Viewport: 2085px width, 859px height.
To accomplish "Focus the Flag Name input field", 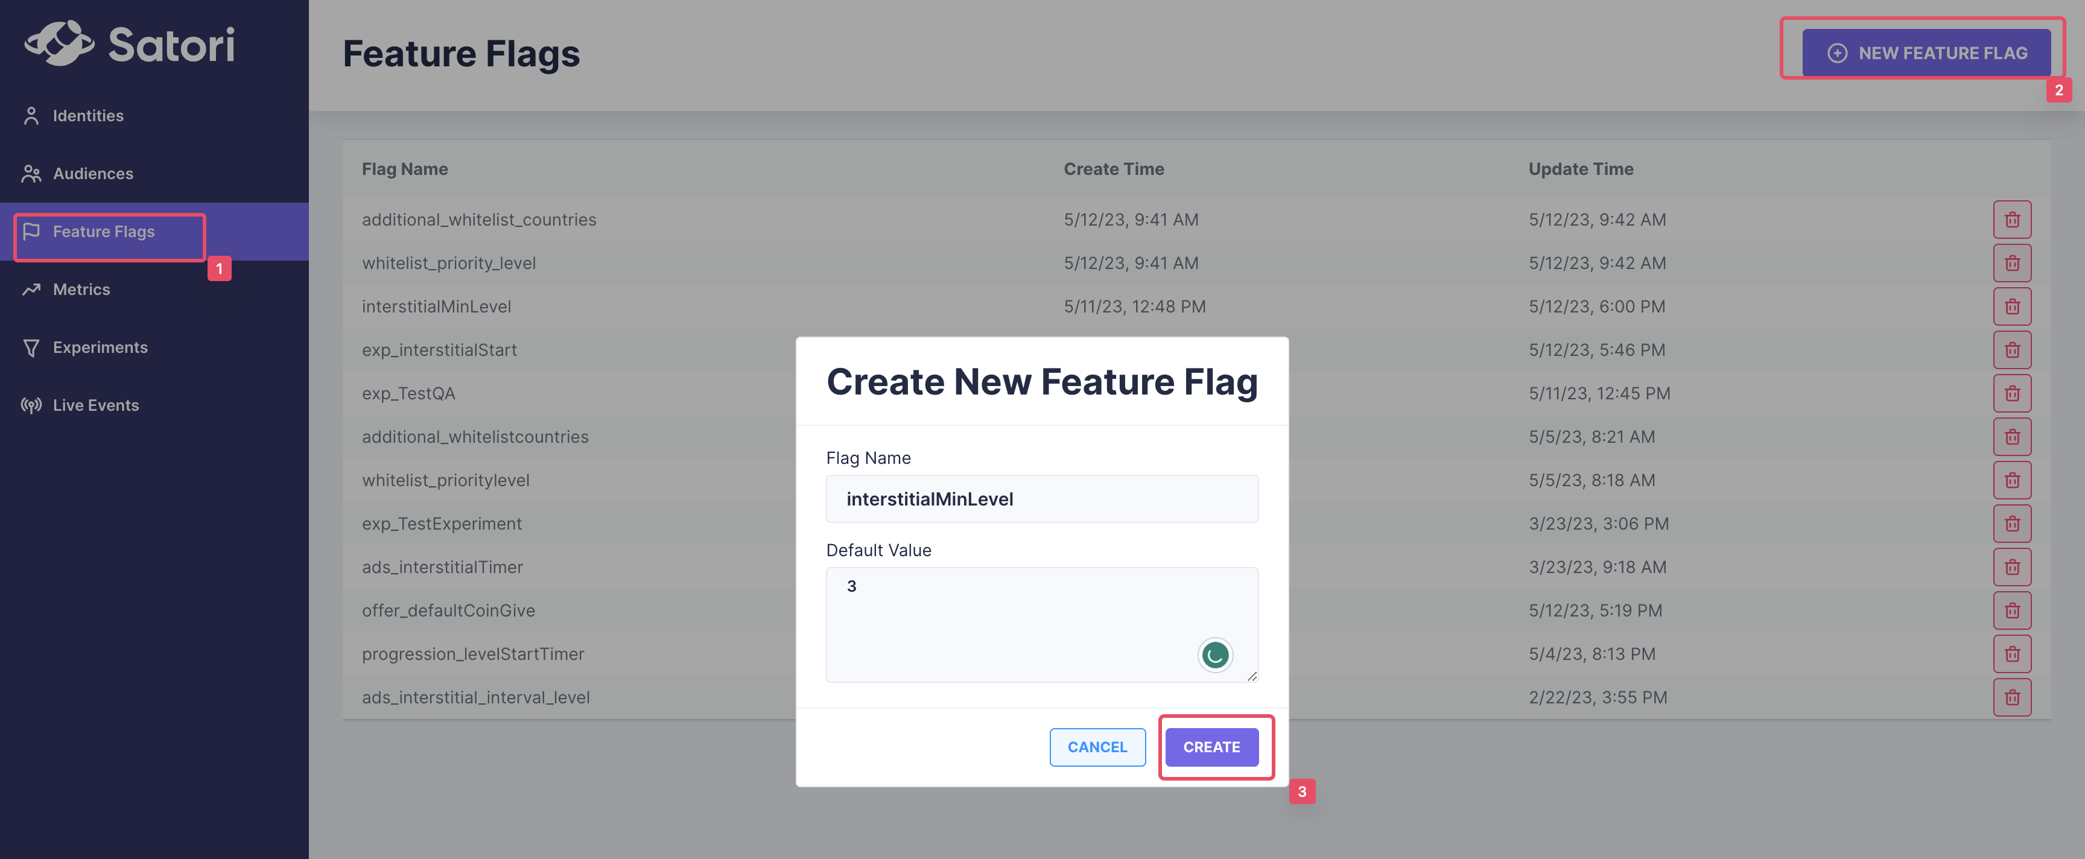I will (x=1042, y=499).
